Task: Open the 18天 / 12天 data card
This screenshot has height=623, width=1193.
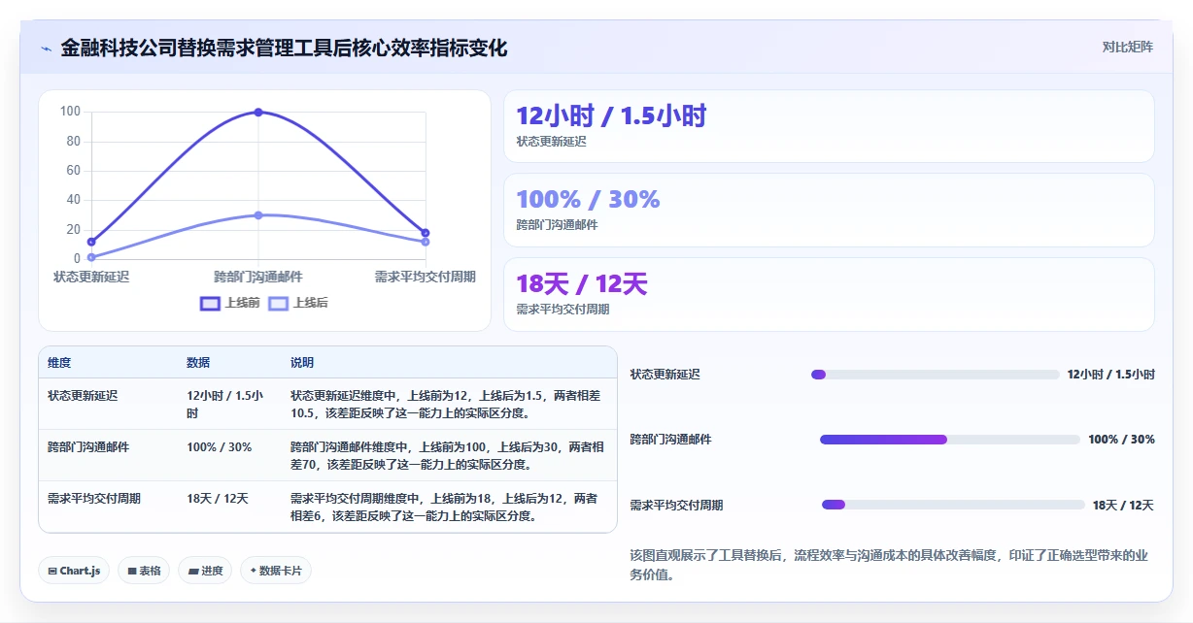Action: [x=829, y=294]
